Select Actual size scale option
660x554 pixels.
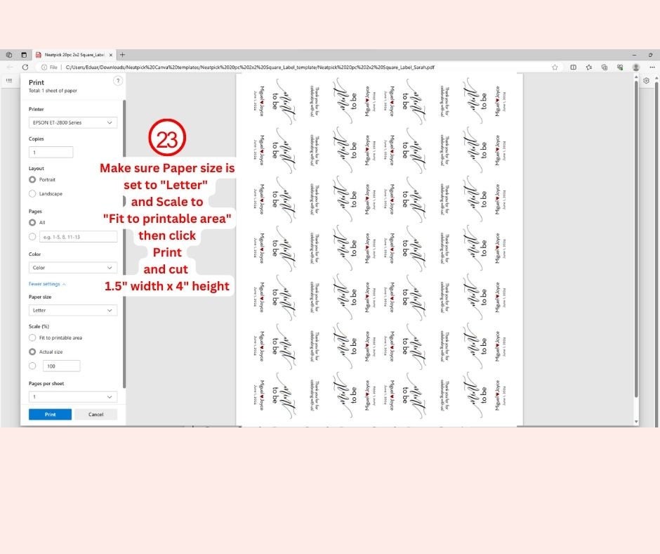tap(32, 352)
